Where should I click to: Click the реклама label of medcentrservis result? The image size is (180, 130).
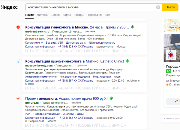pos(90,32)
